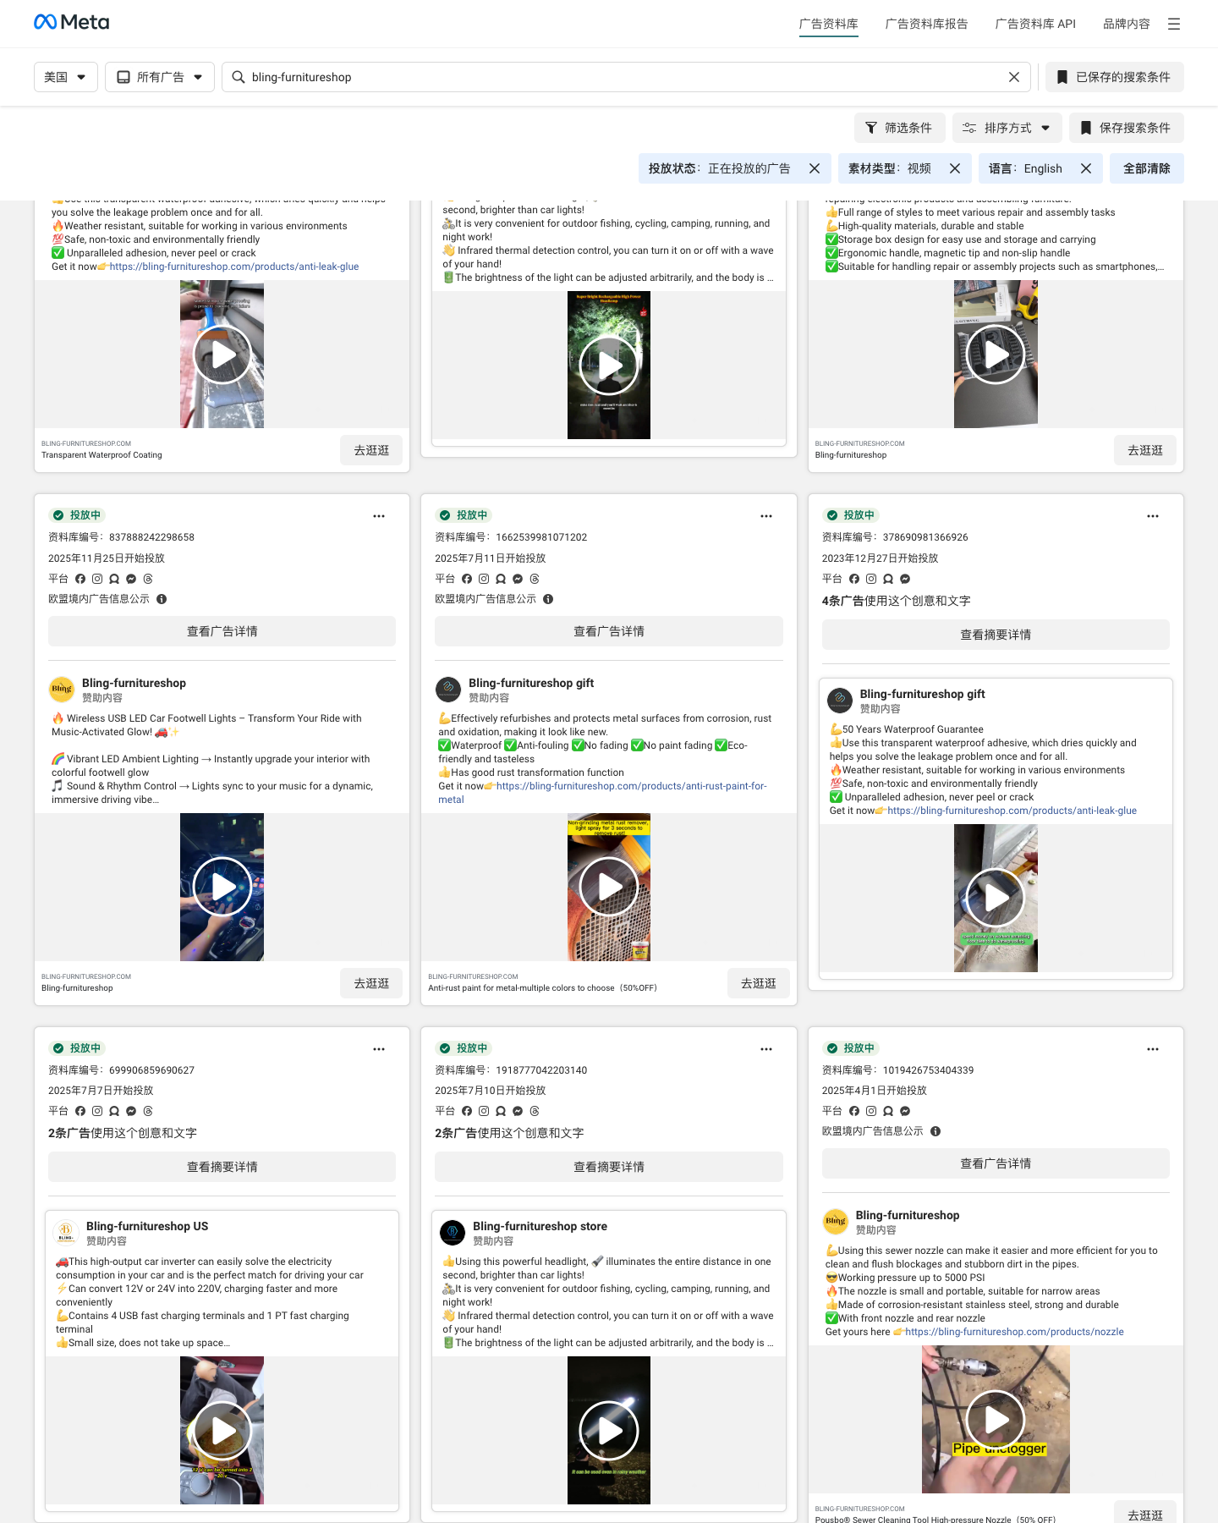Open more options for ad 837888242298658
This screenshot has width=1218, height=1523.
[x=379, y=516]
